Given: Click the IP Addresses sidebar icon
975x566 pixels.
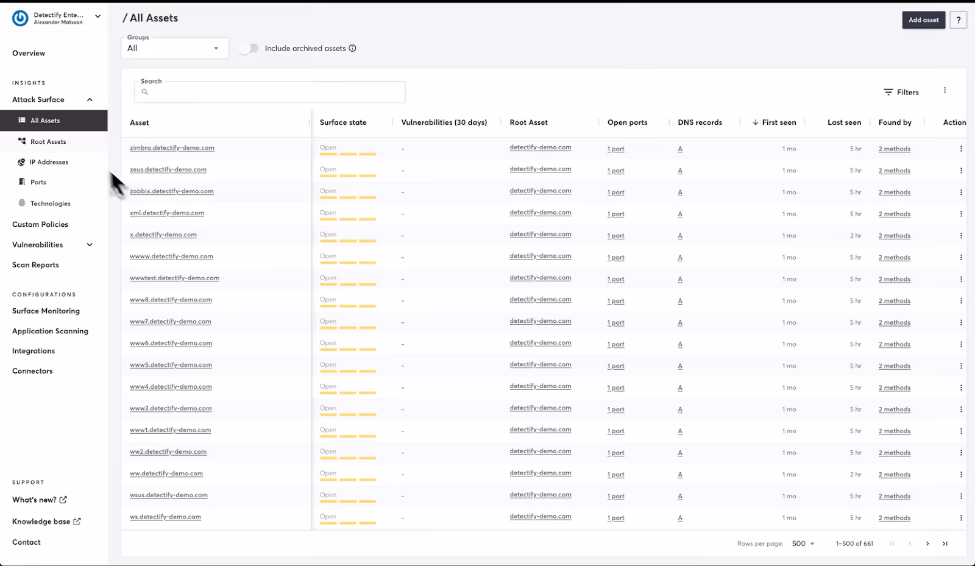Looking at the screenshot, I should [x=21, y=162].
